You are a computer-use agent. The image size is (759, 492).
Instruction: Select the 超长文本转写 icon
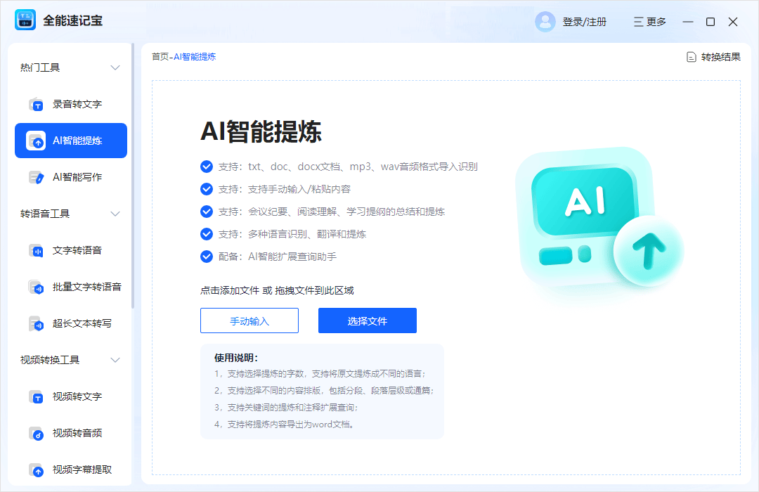pyautogui.click(x=37, y=323)
